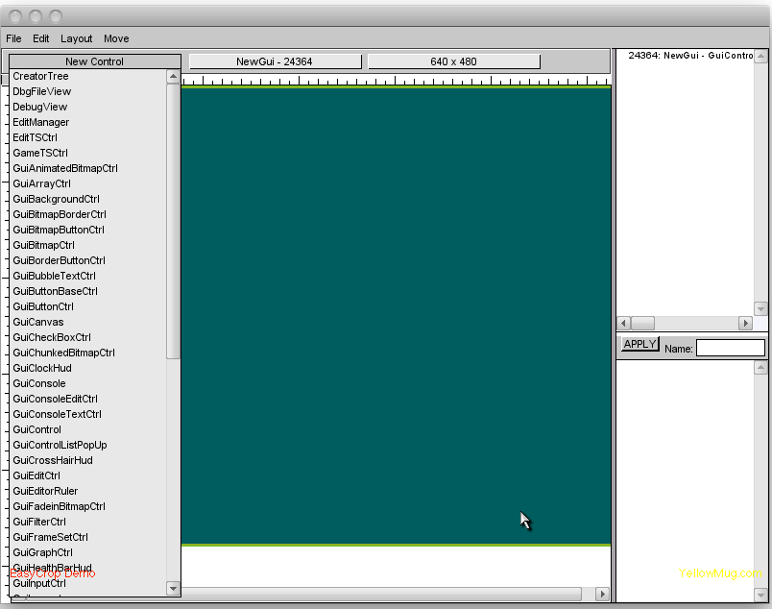Select GuiButtonCtrl from the control list
Screen dimensions: 772x609
tap(43, 306)
